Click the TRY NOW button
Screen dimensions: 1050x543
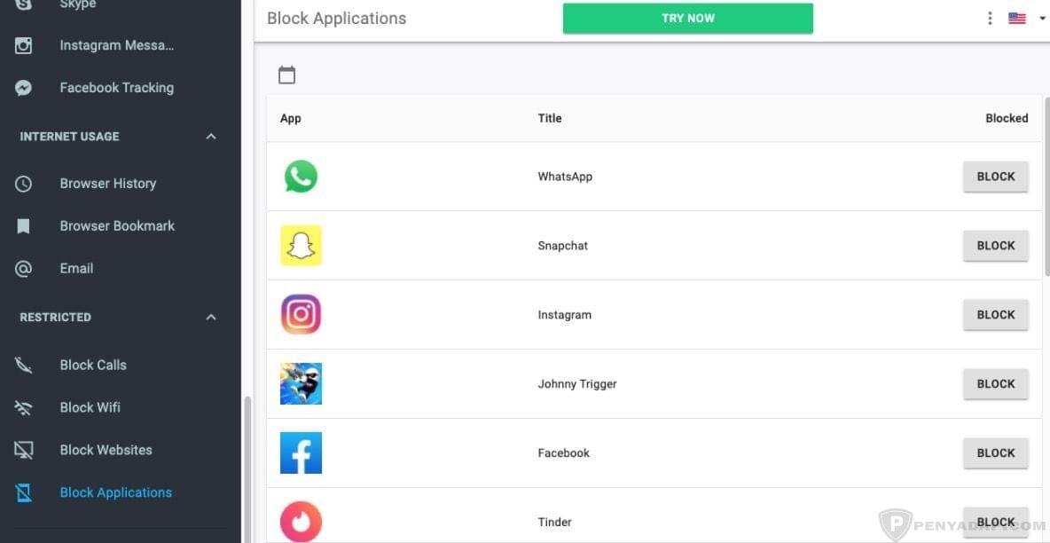pos(687,18)
